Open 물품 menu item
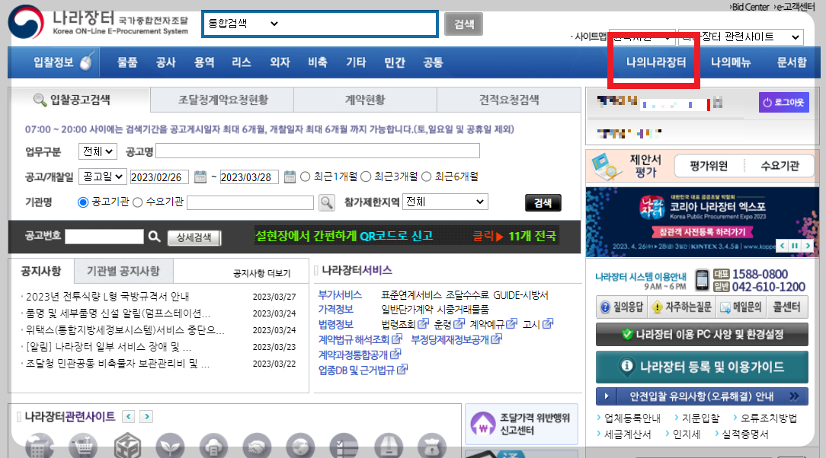 tap(127, 62)
